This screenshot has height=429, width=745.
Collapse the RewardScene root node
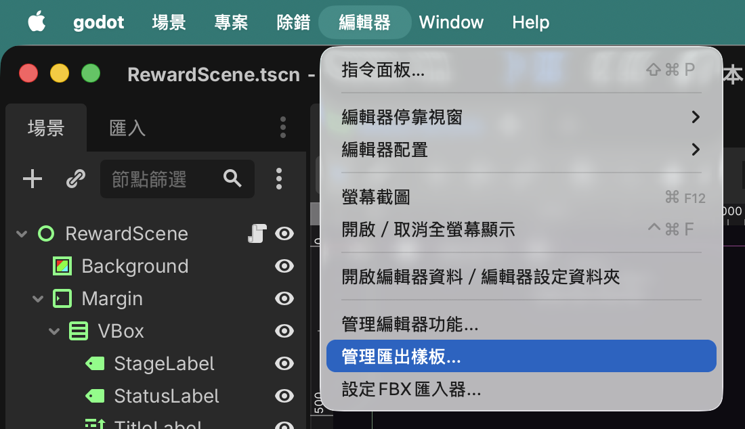click(22, 234)
